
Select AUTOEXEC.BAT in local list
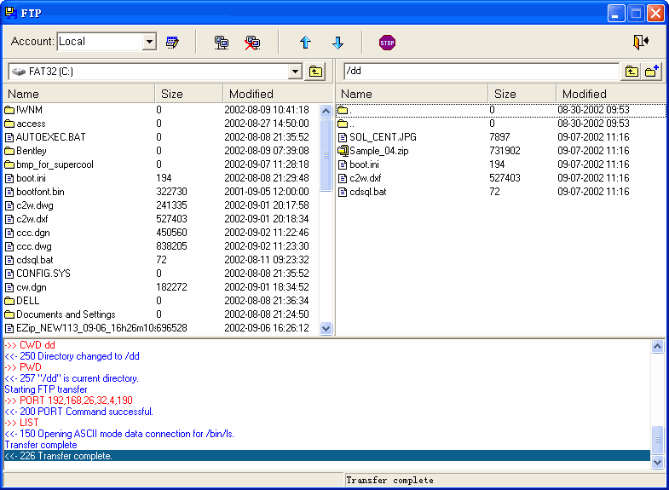pos(50,137)
